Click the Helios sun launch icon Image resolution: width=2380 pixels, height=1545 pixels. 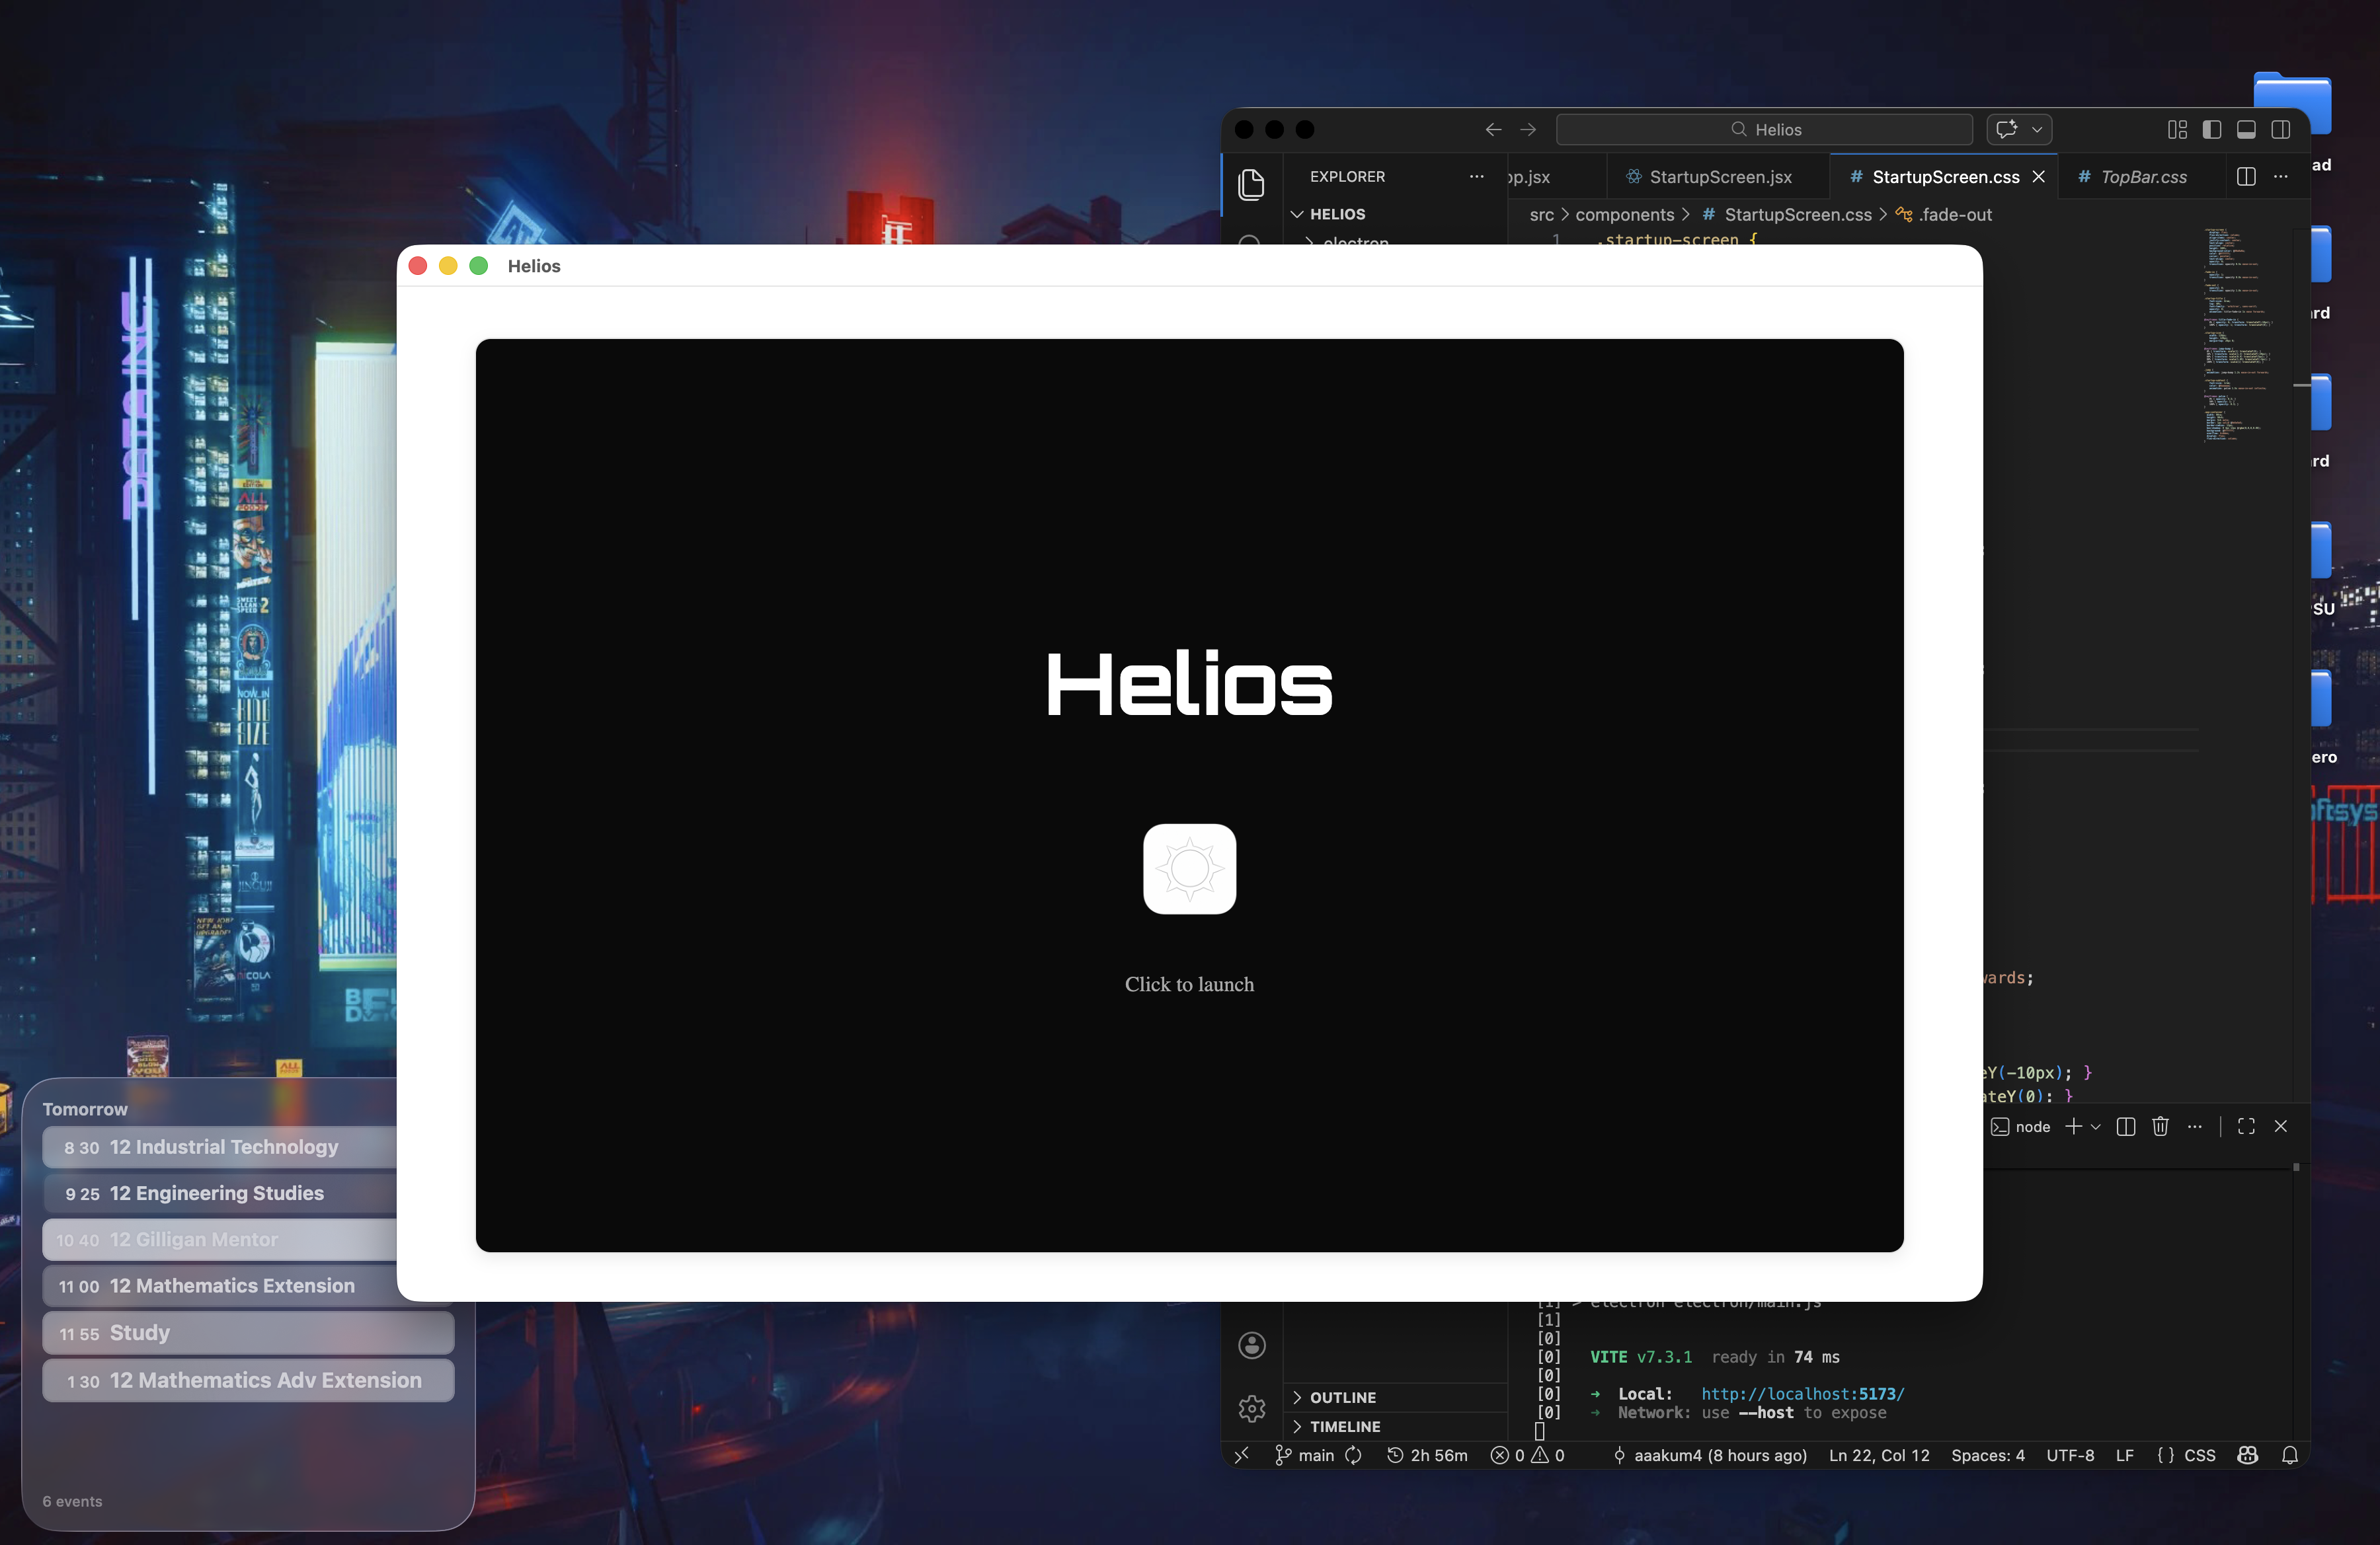point(1189,868)
